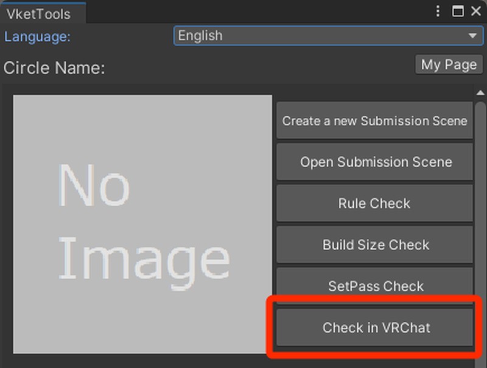
Task: Click the scrollbar up arrow
Action: click(x=480, y=93)
